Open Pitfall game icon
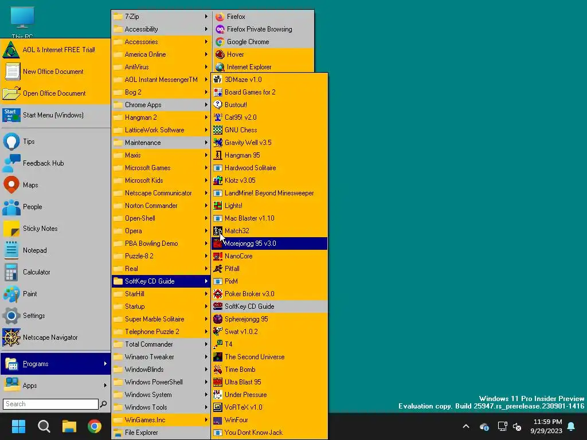The width and height of the screenshot is (587, 440). [x=217, y=269]
